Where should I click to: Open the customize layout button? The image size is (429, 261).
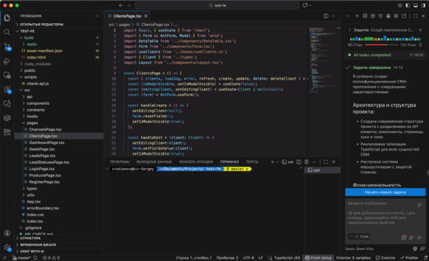(400, 5)
